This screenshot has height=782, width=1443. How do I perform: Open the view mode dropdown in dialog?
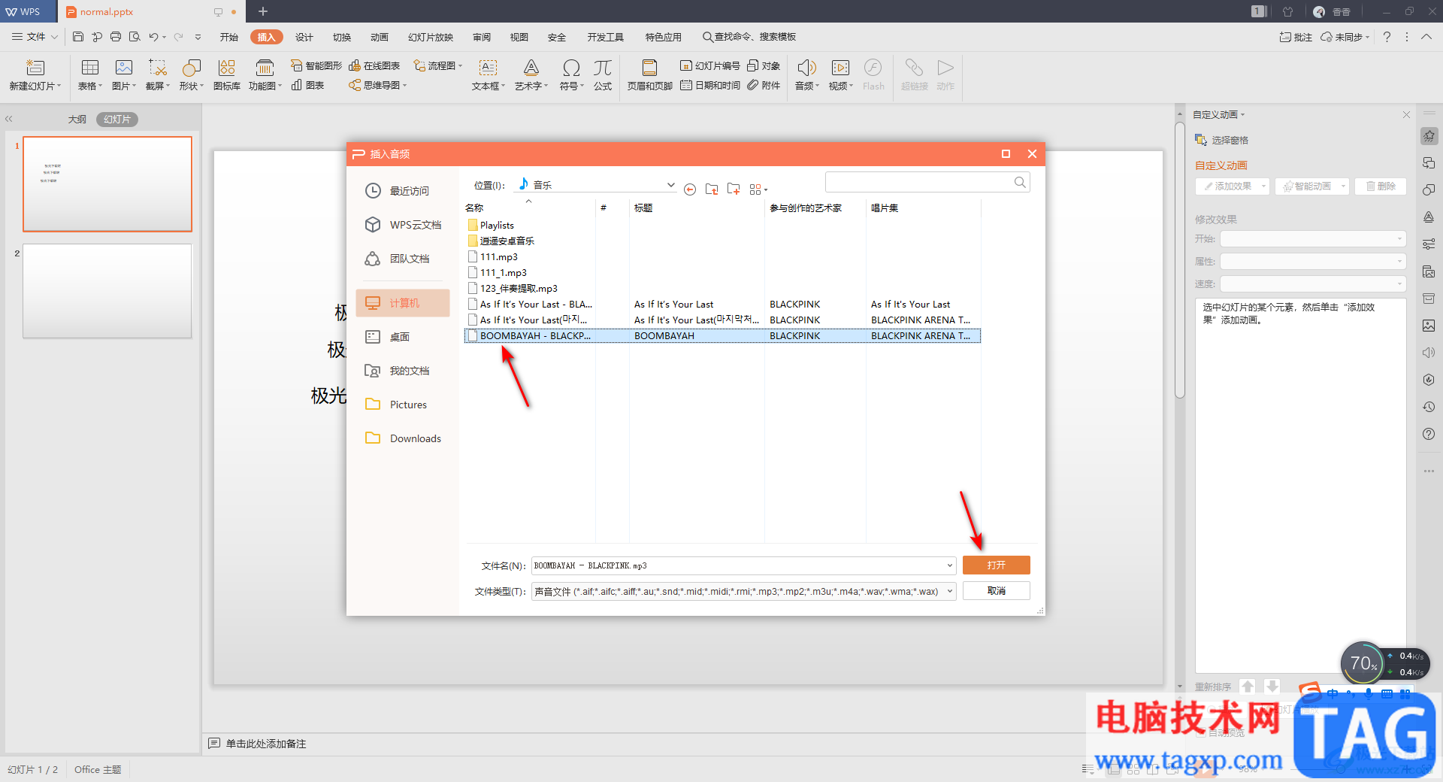click(758, 189)
